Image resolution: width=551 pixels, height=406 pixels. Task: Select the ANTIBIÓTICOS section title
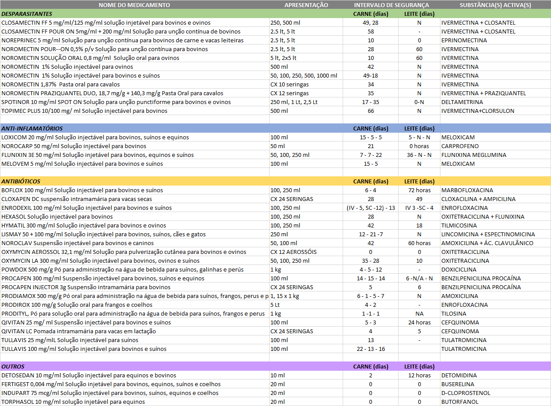[21, 181]
